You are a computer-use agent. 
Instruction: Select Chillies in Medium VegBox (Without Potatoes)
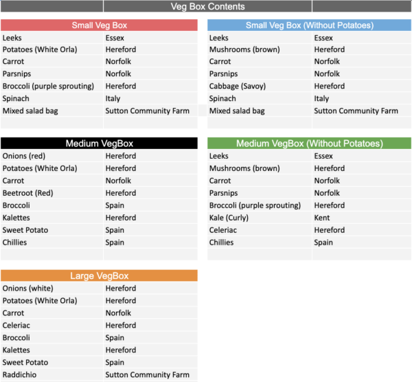pyautogui.click(x=223, y=243)
